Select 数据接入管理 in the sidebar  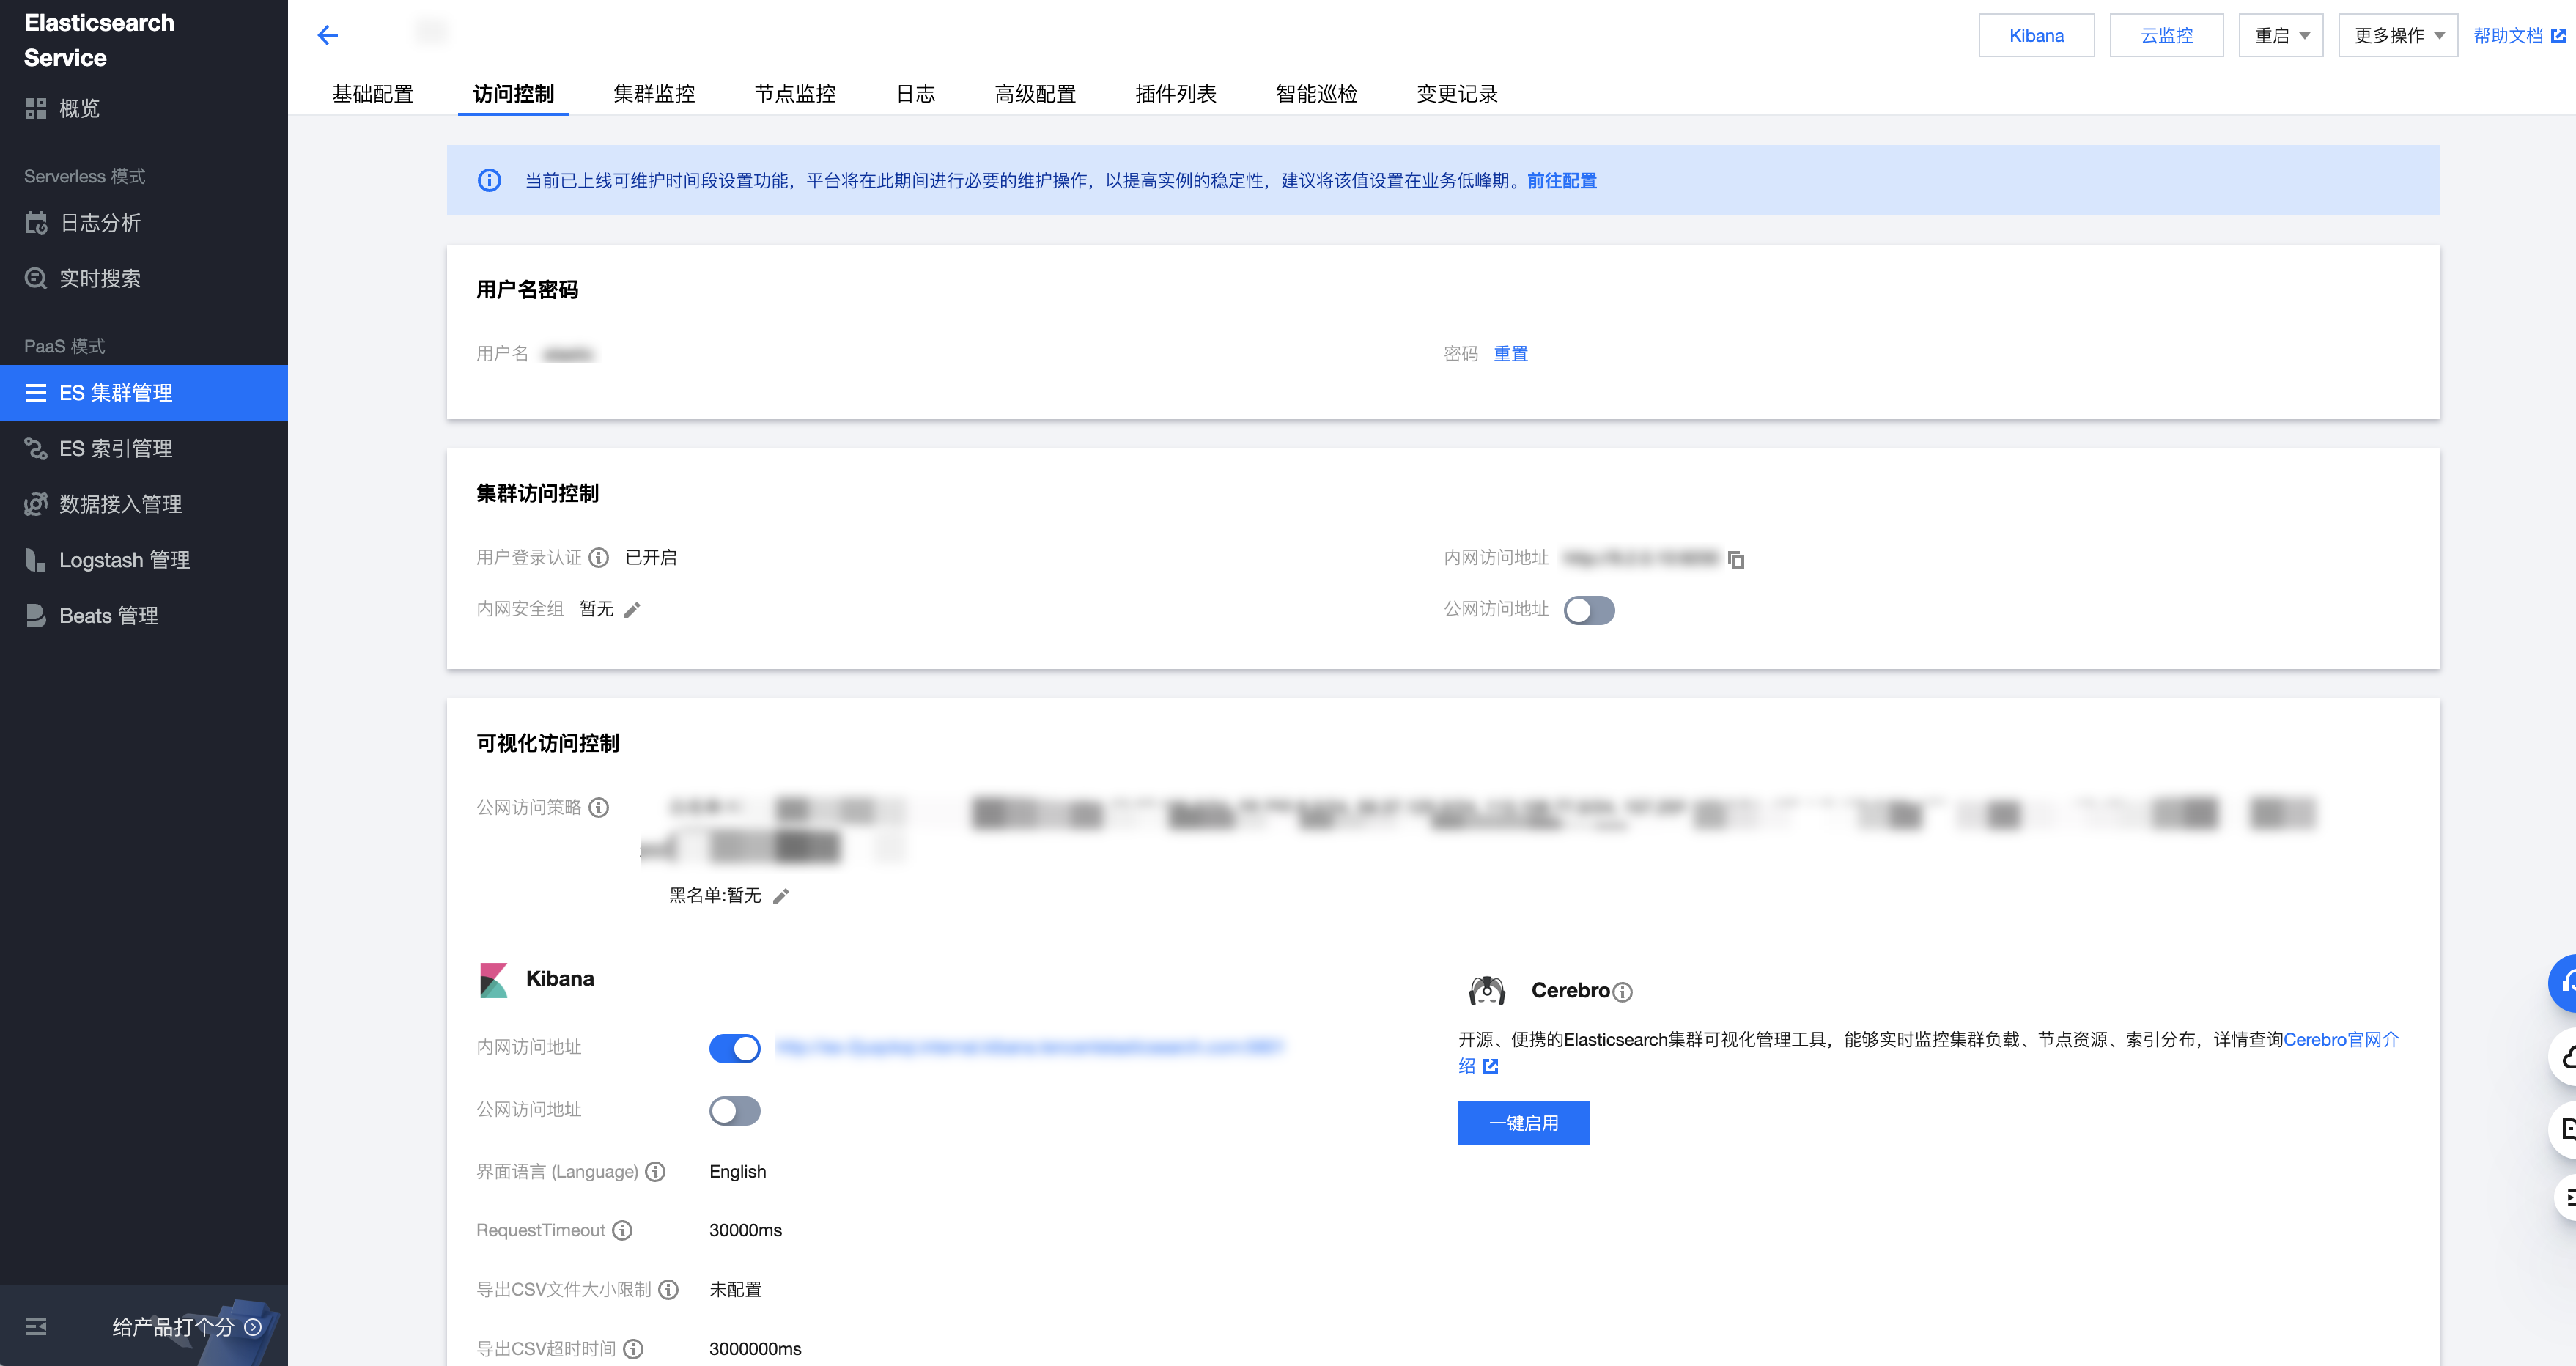point(120,504)
